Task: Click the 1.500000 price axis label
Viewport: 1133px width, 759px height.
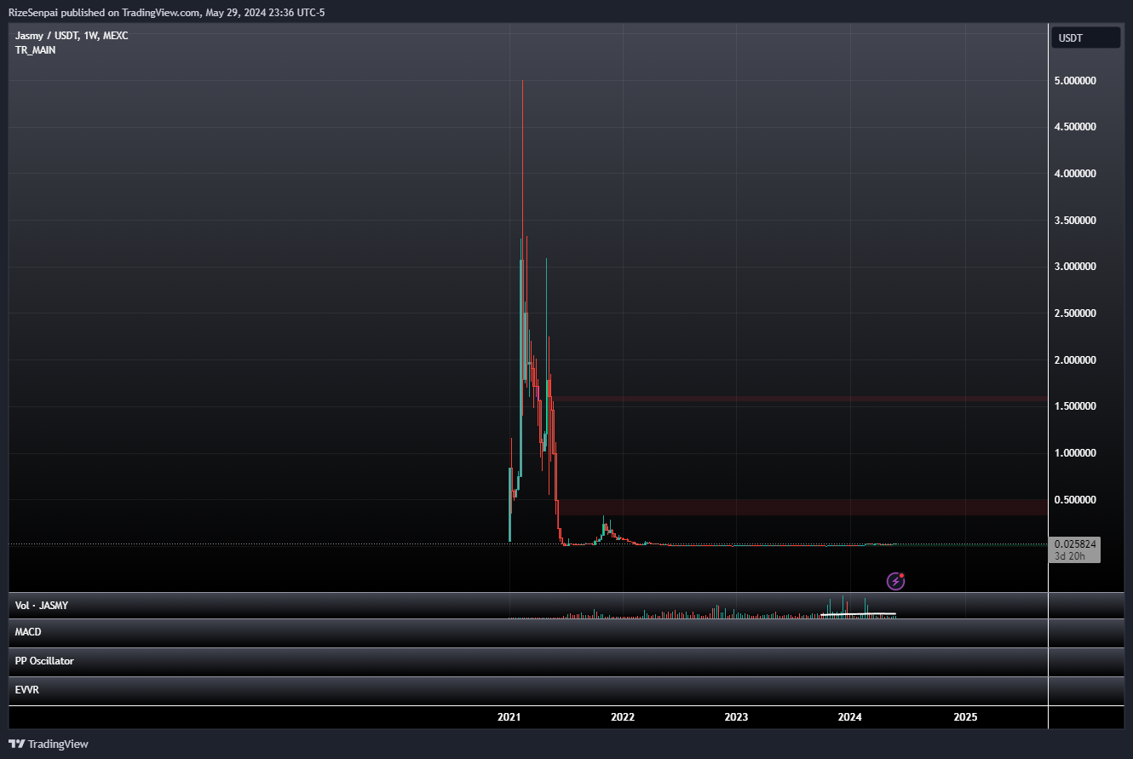Action: (1075, 406)
